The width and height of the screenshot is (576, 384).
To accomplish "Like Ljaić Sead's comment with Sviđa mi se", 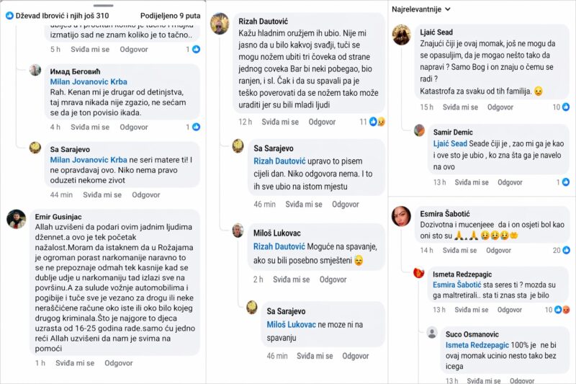I will click(x=460, y=107).
